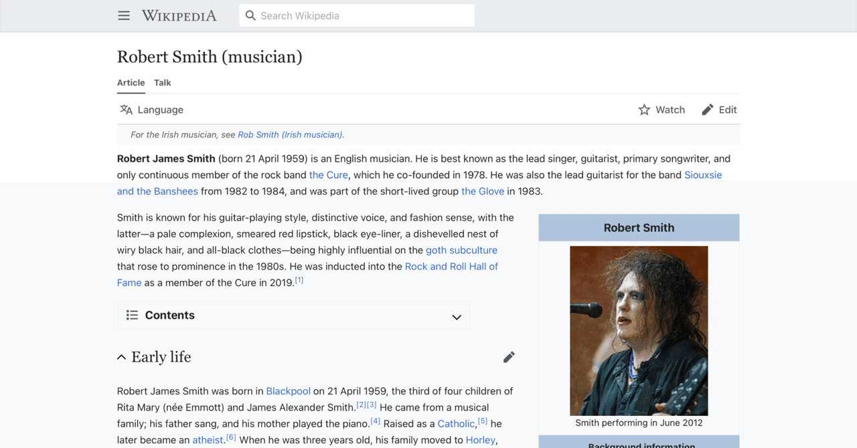Open the Horley link
Image resolution: width=857 pixels, height=448 pixels.
click(x=480, y=440)
